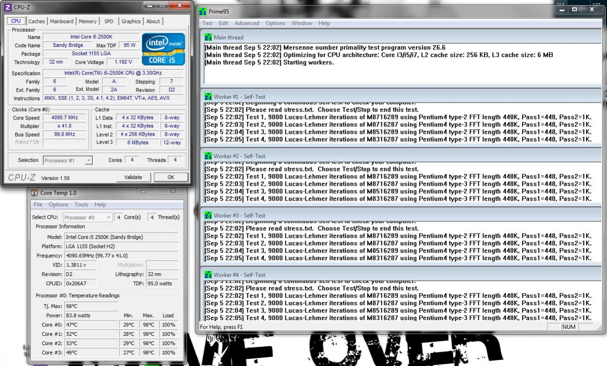Click the Worker #3 Self-Test window icon

[208, 216]
